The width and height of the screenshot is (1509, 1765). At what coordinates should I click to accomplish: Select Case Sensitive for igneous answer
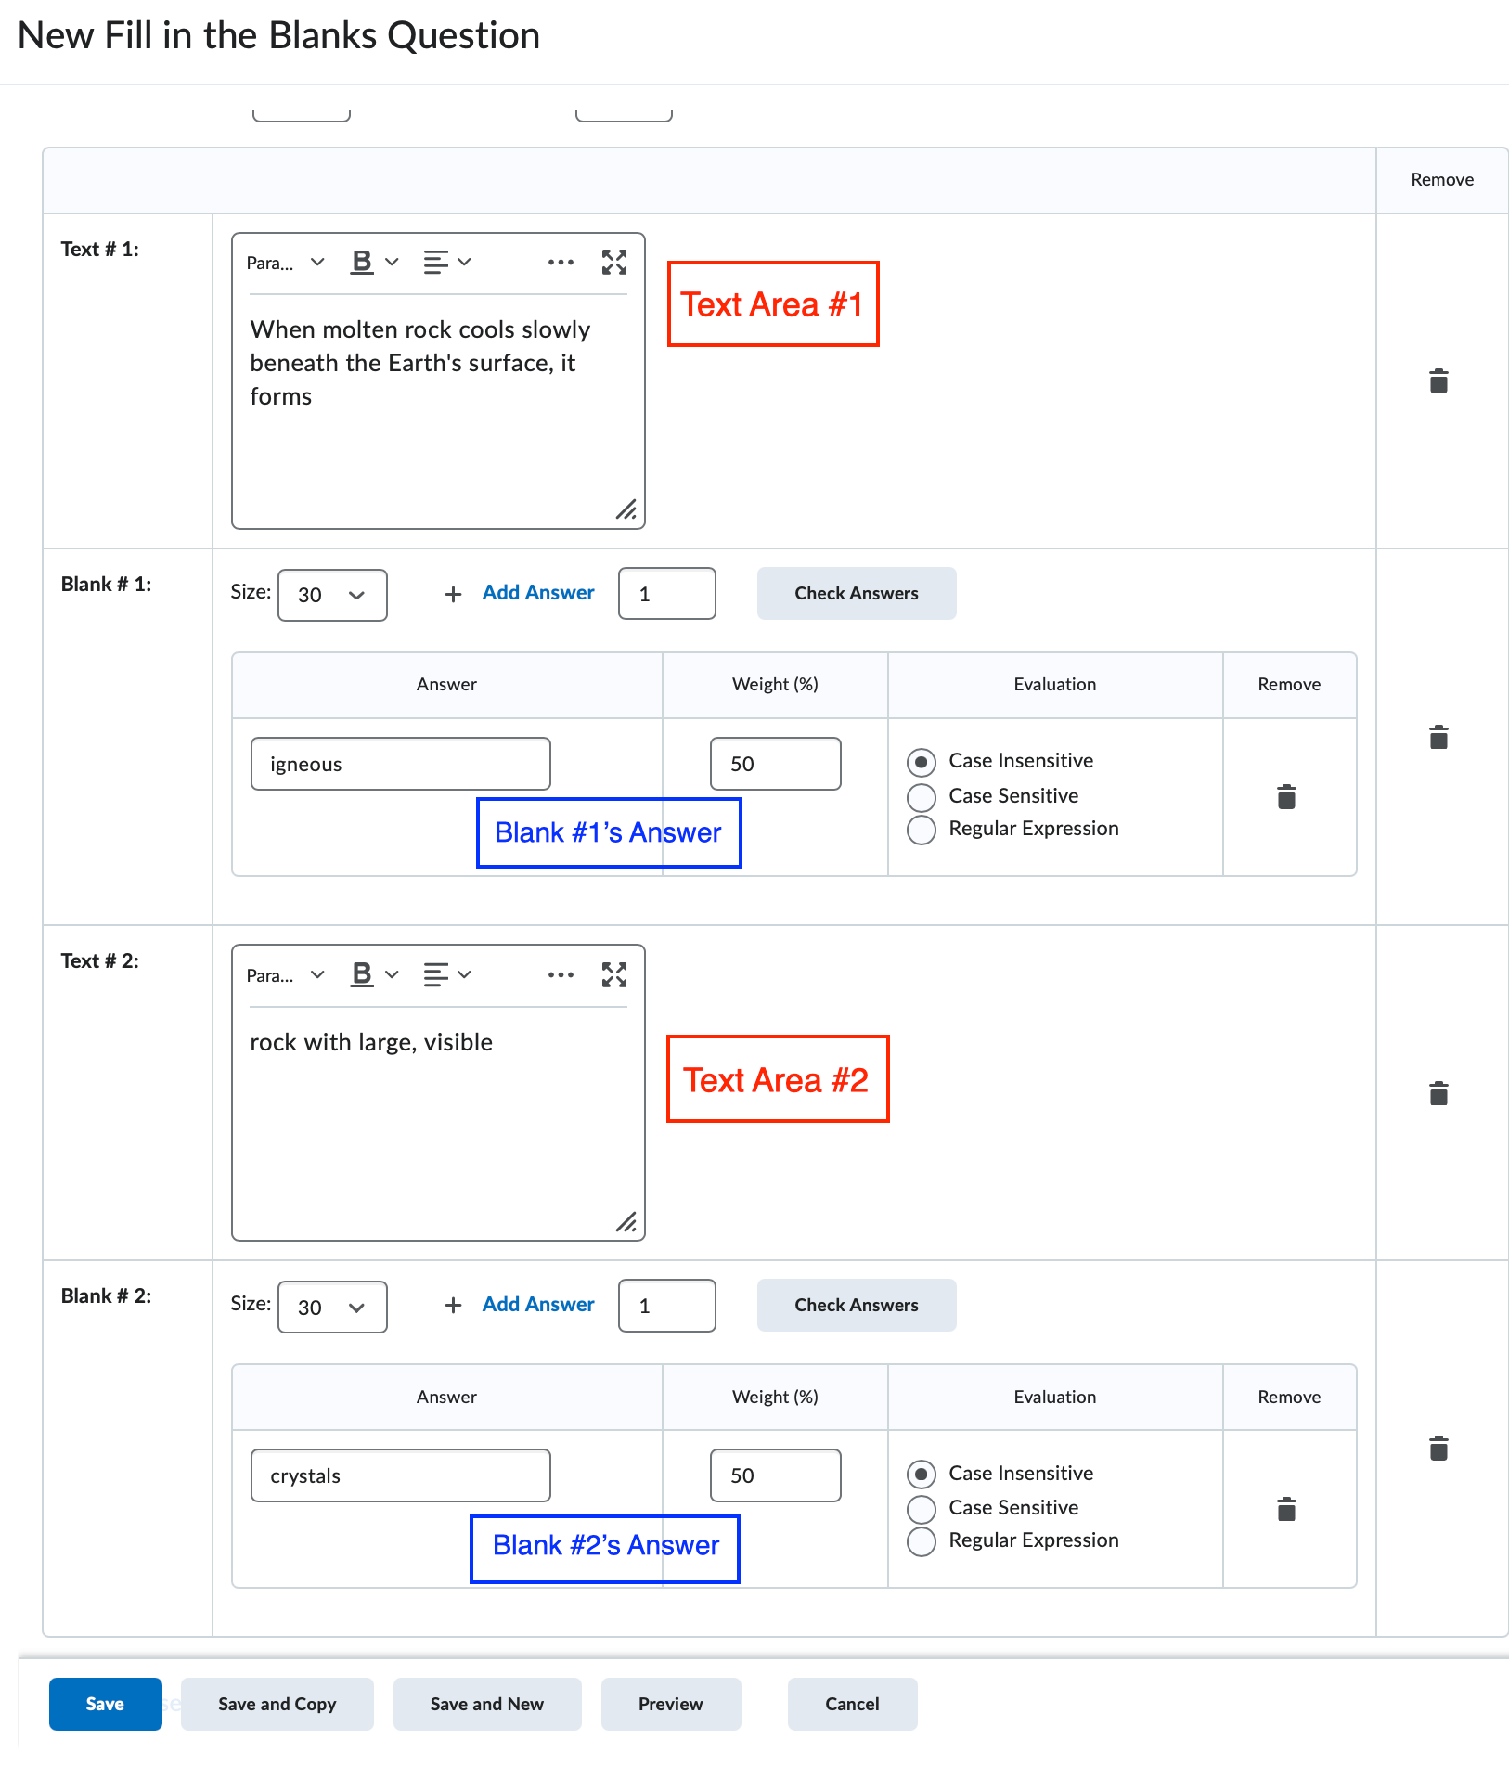click(x=922, y=797)
